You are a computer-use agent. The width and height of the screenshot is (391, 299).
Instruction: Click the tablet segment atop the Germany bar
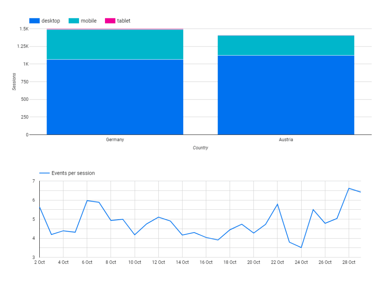pos(115,29)
